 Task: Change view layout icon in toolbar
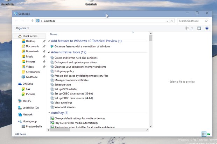(187, 28)
